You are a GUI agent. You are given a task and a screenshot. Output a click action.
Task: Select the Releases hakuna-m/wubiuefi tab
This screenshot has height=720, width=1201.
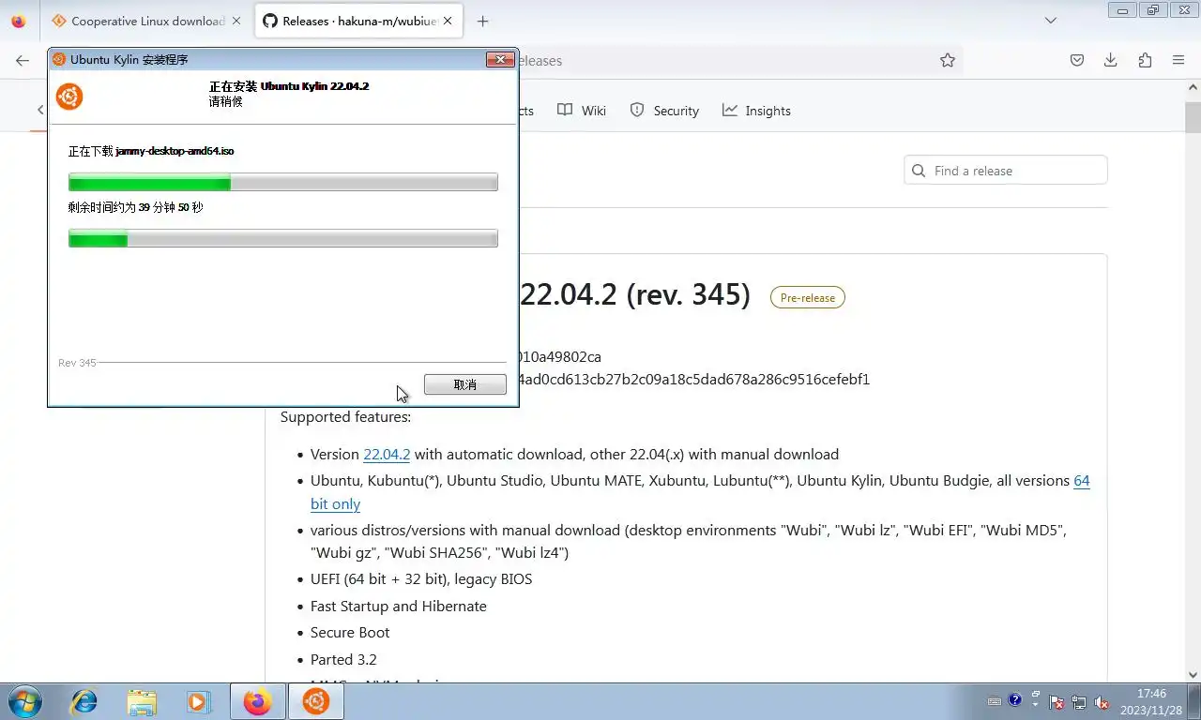[350, 21]
